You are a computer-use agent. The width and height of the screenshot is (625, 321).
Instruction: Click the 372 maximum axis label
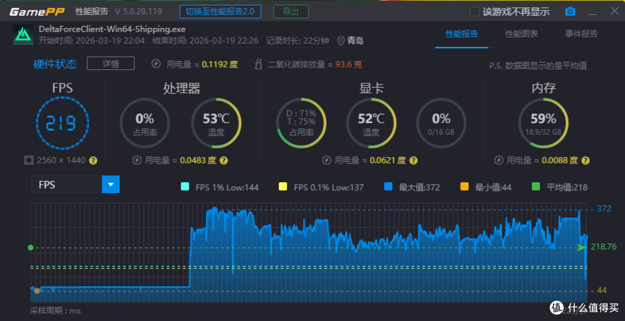coord(604,209)
